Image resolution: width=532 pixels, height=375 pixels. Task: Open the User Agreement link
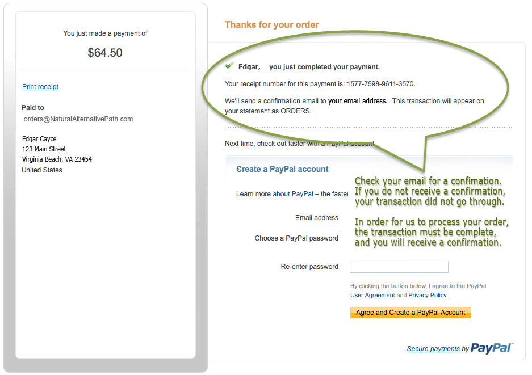coord(372,295)
